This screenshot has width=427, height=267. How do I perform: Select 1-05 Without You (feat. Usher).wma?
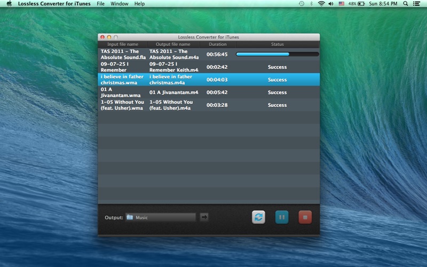[x=122, y=105]
